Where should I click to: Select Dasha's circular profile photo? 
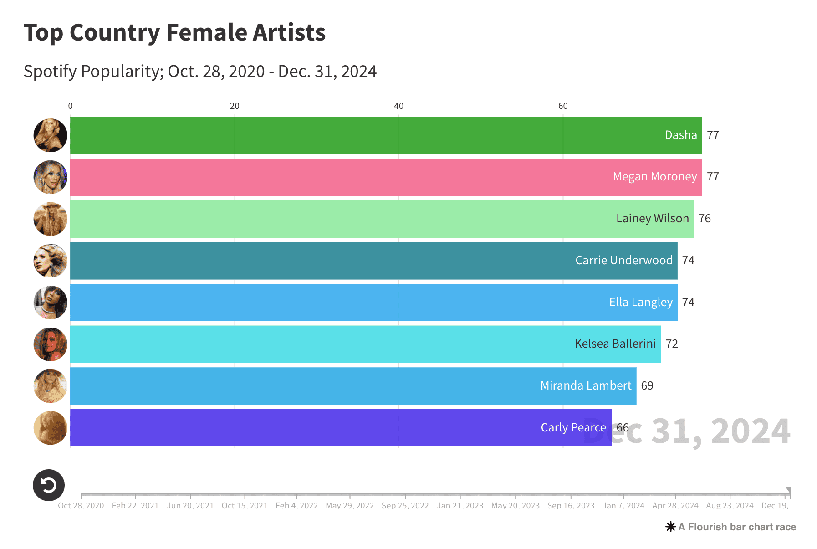(x=50, y=135)
